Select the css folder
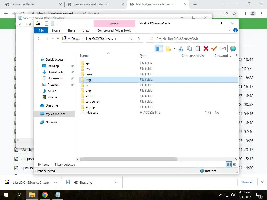This screenshot has height=200, width=267. [88, 69]
